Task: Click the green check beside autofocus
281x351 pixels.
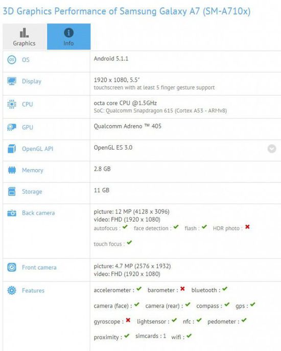Action: pyautogui.click(x=125, y=227)
